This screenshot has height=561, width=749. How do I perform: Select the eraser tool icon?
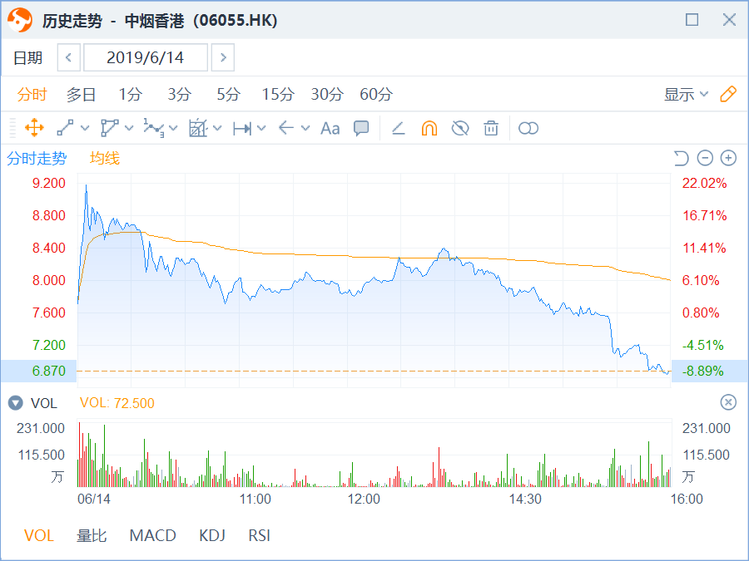click(398, 128)
